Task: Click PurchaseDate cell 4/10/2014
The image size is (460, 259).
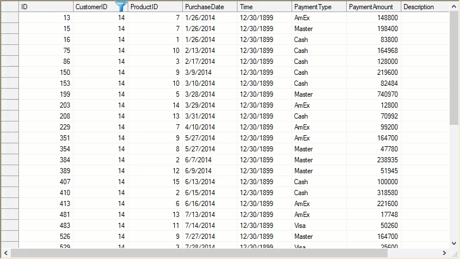Action: (x=210, y=127)
